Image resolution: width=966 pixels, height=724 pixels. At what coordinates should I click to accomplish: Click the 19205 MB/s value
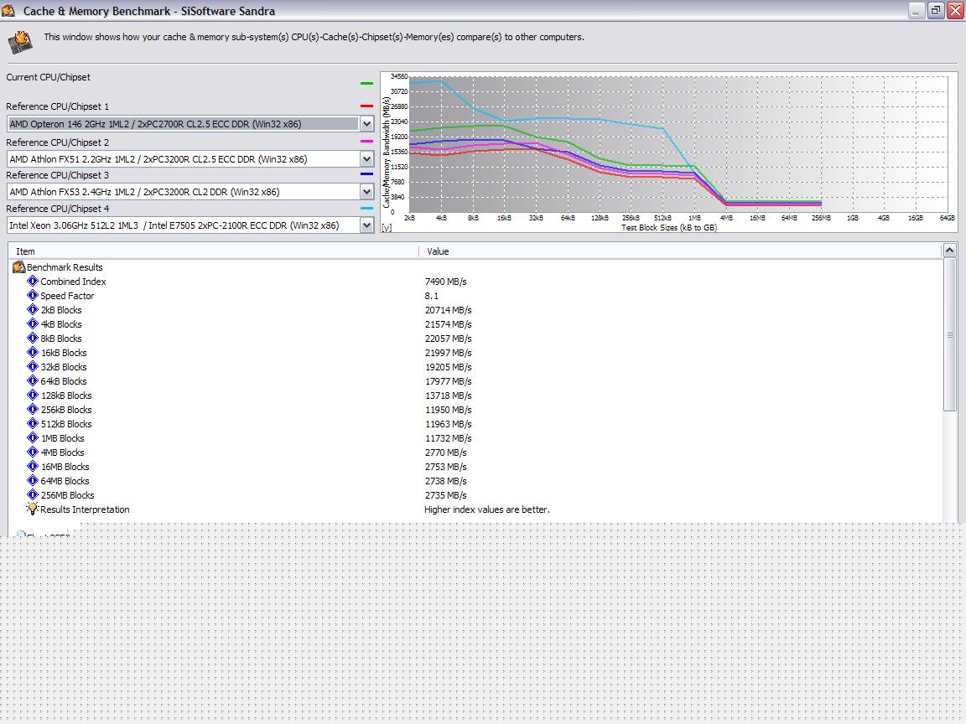448,366
